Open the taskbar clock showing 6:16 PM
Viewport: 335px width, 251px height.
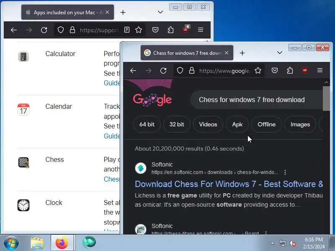click(314, 243)
